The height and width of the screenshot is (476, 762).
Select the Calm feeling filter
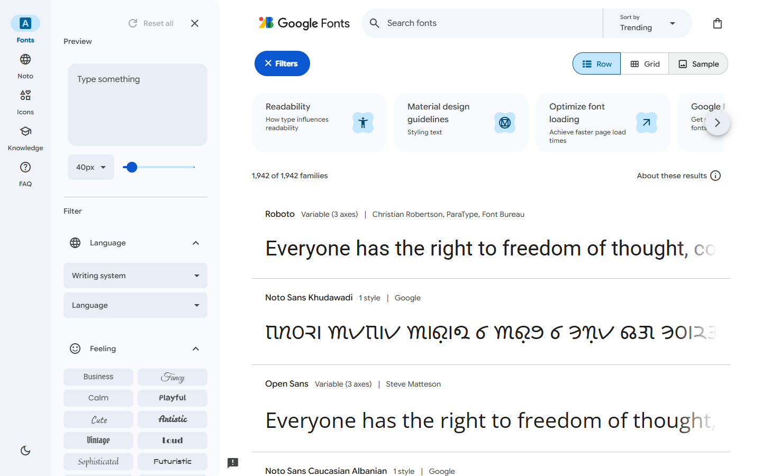[98, 398]
